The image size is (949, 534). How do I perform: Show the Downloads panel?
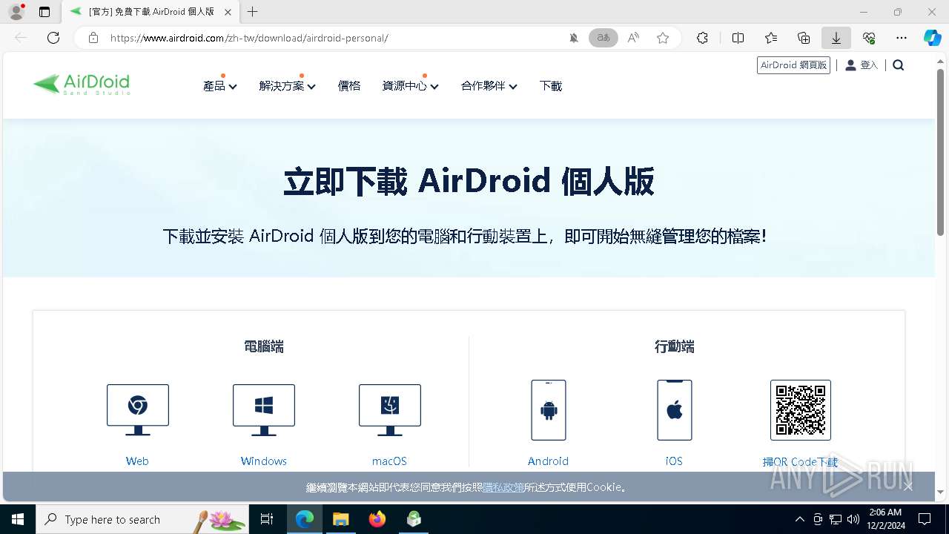836,38
